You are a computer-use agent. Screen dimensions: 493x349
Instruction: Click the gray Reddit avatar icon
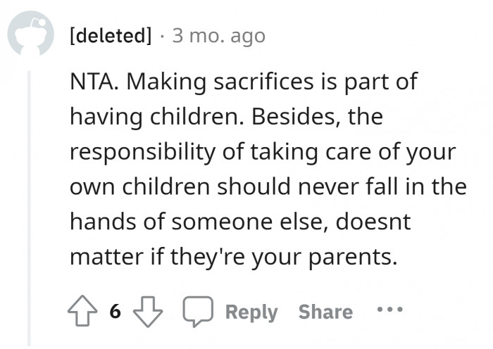(x=30, y=36)
